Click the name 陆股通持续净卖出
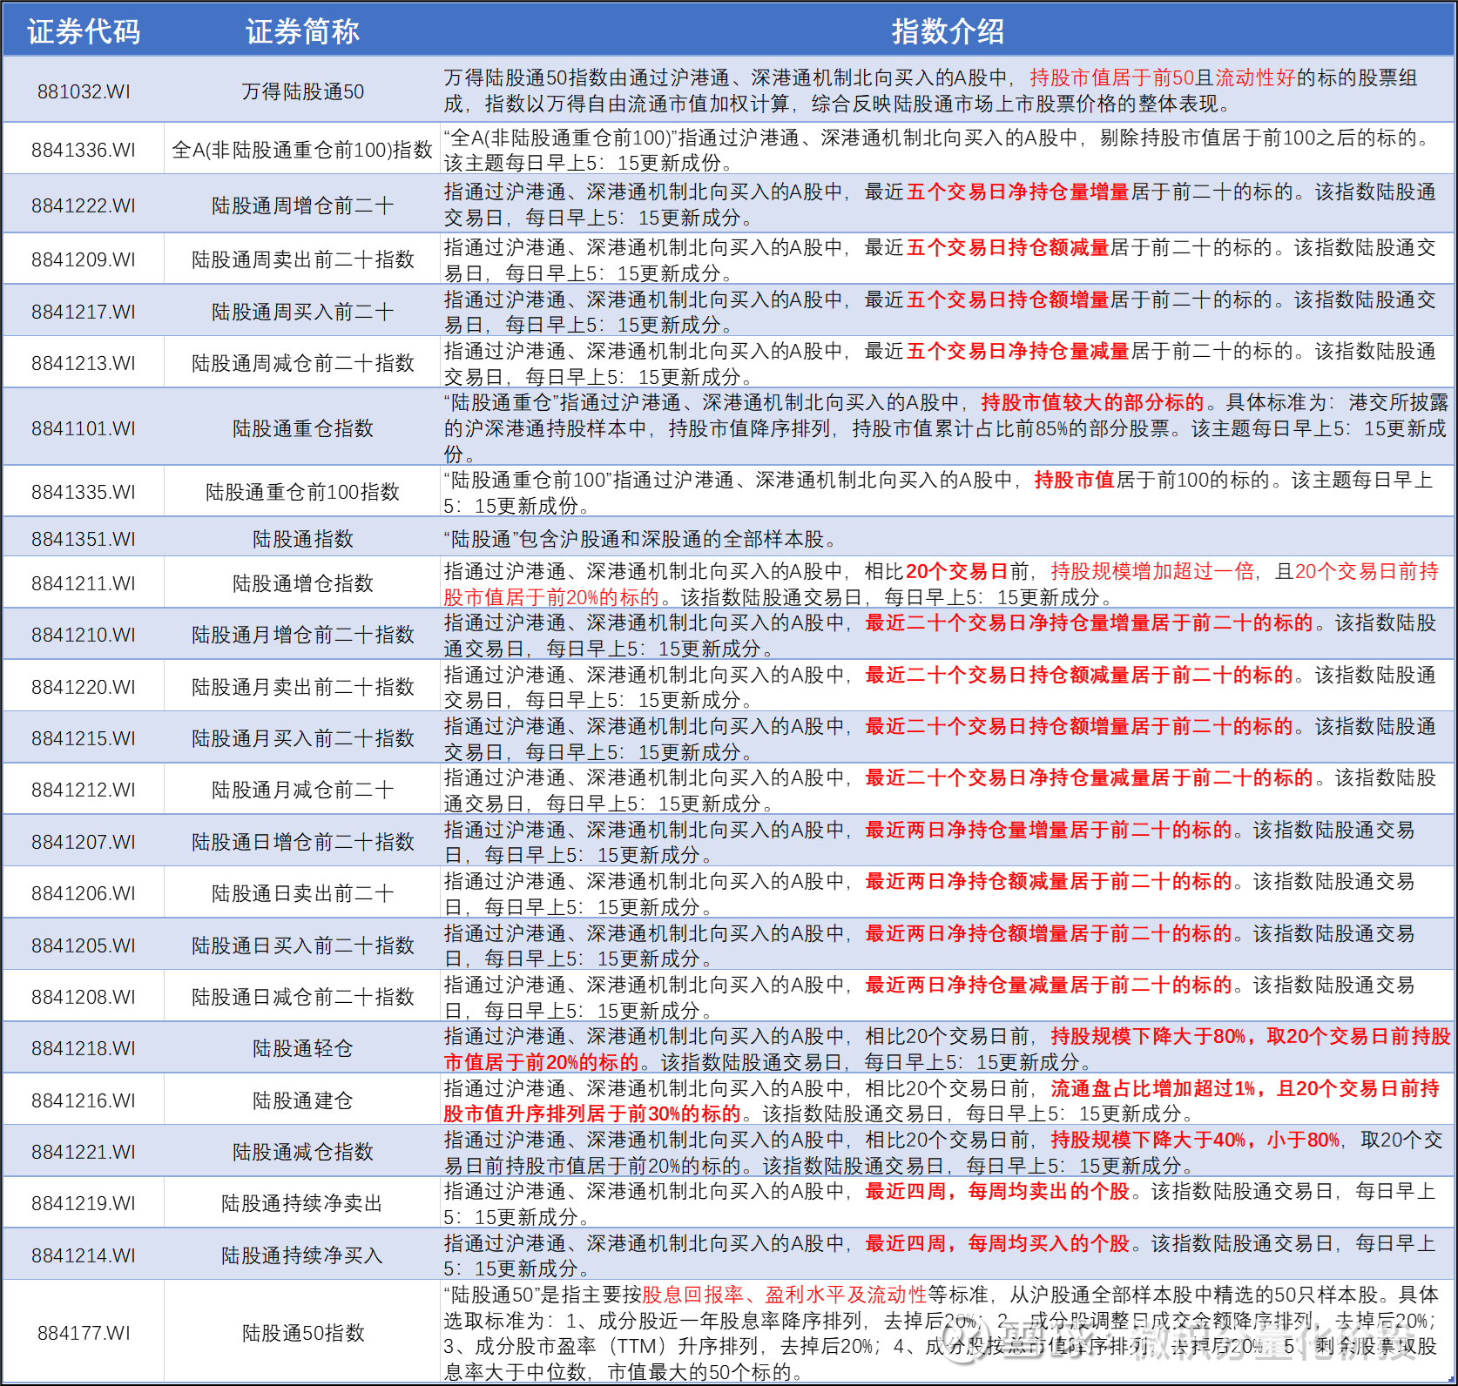Viewport: 1458px width, 1386px height. tap(302, 1203)
